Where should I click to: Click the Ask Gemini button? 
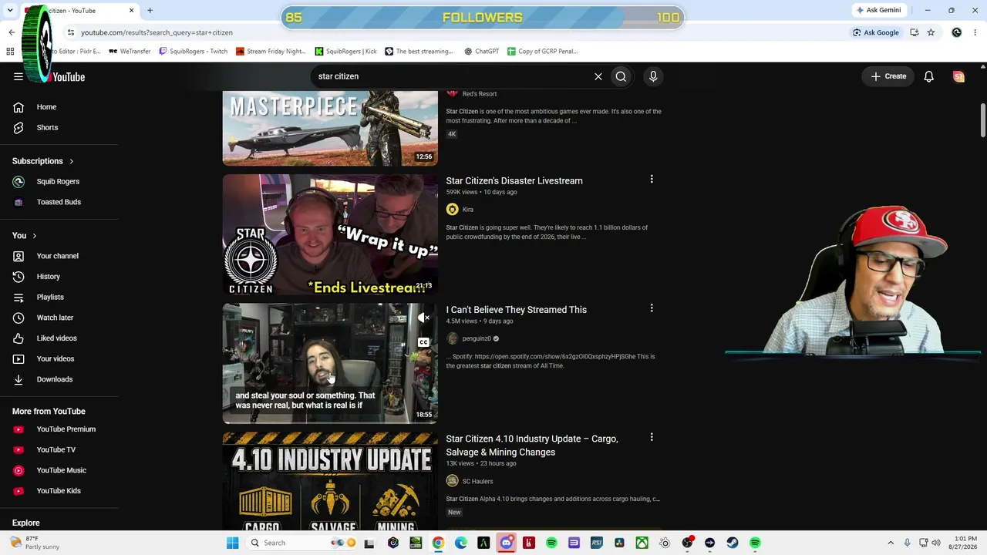pos(878,10)
